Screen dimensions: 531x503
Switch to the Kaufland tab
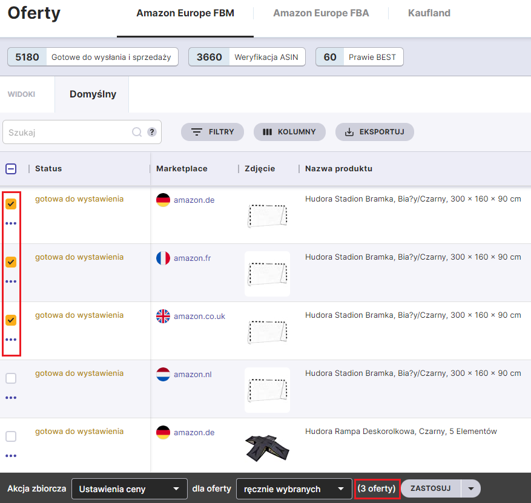[429, 13]
